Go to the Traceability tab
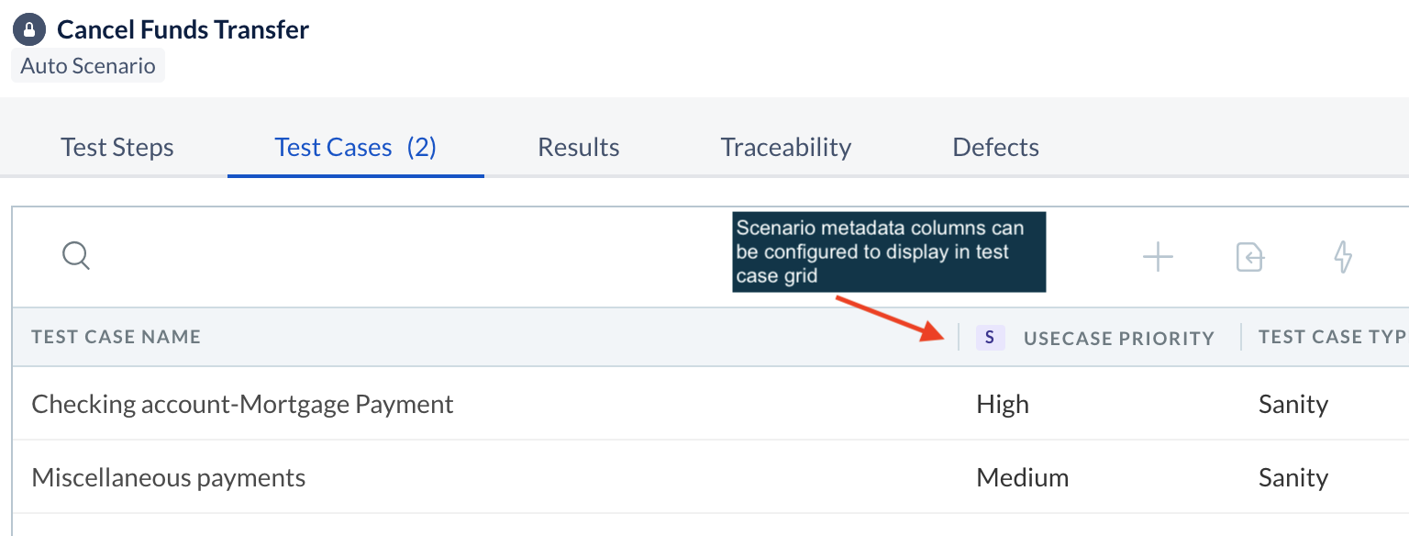 (x=785, y=148)
